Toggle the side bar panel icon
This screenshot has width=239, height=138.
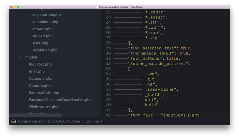pos(14,121)
